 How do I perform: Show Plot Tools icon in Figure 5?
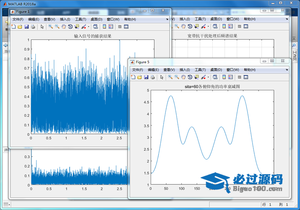click(246, 77)
